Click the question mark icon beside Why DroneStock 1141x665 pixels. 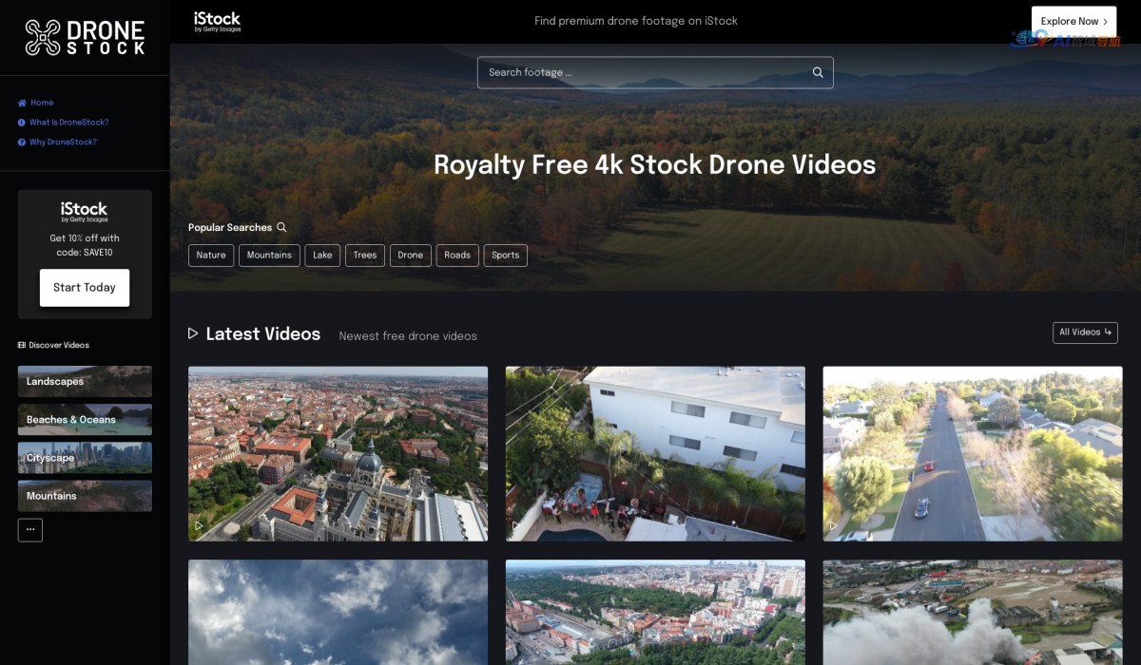[19, 142]
